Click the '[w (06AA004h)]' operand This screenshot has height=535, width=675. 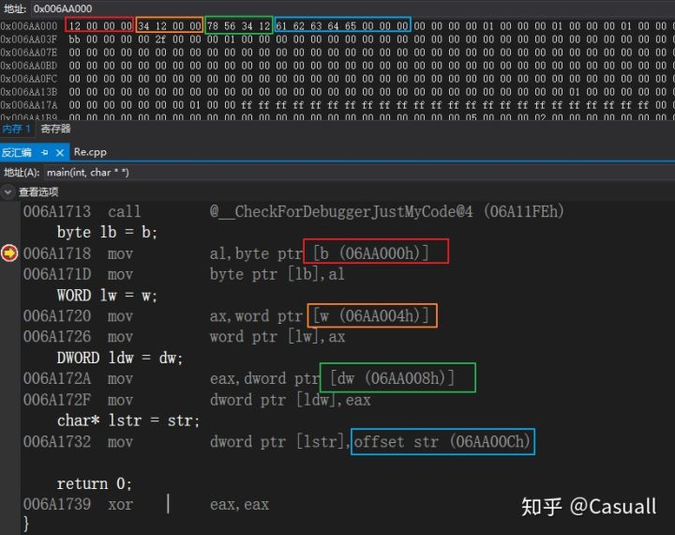371,316
